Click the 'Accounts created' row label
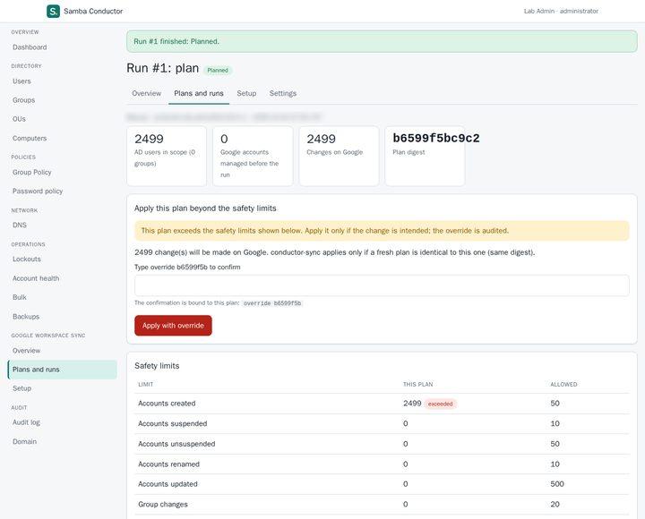645x519 pixels. click(167, 404)
